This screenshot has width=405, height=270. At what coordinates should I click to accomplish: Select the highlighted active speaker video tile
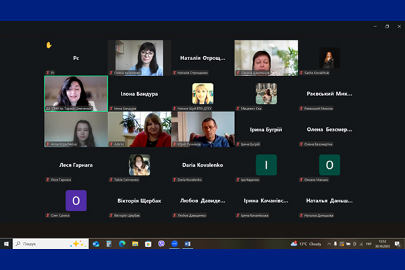click(76, 92)
